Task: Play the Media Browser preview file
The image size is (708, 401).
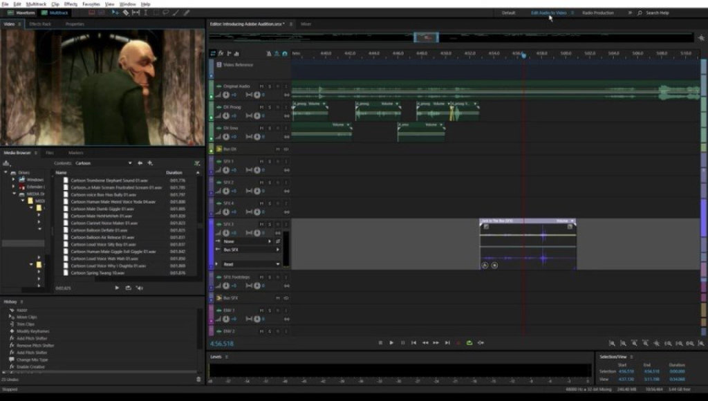Action: pyautogui.click(x=117, y=288)
